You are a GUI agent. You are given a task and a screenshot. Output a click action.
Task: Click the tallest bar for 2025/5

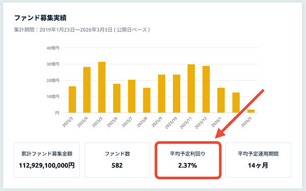pyautogui.click(x=102, y=87)
